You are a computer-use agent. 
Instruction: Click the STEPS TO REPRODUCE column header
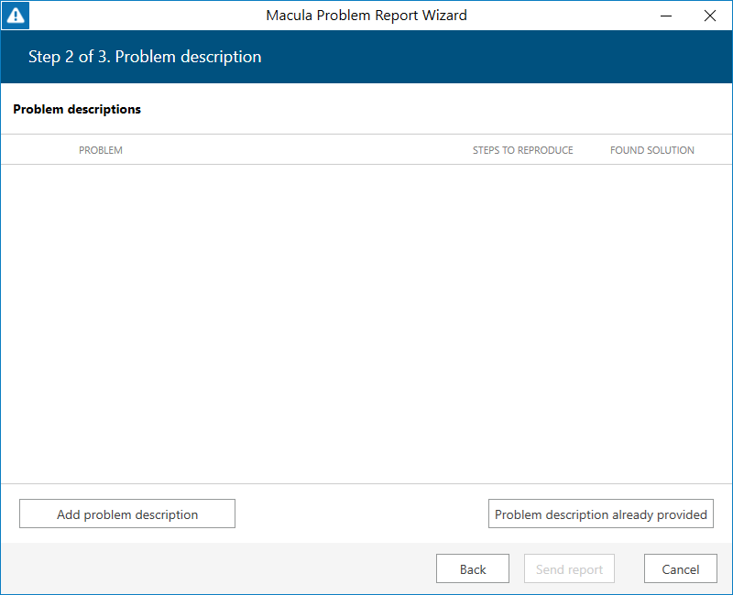pyautogui.click(x=522, y=150)
